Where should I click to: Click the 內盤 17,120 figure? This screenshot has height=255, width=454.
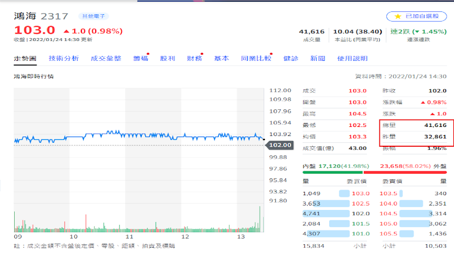coord(329,166)
